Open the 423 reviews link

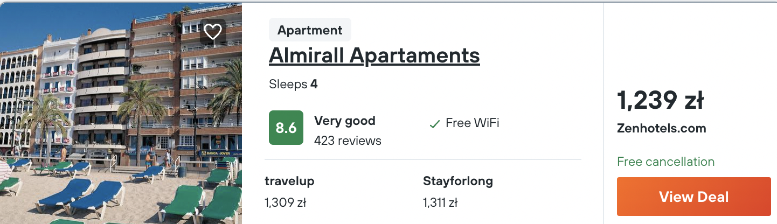[x=348, y=141]
